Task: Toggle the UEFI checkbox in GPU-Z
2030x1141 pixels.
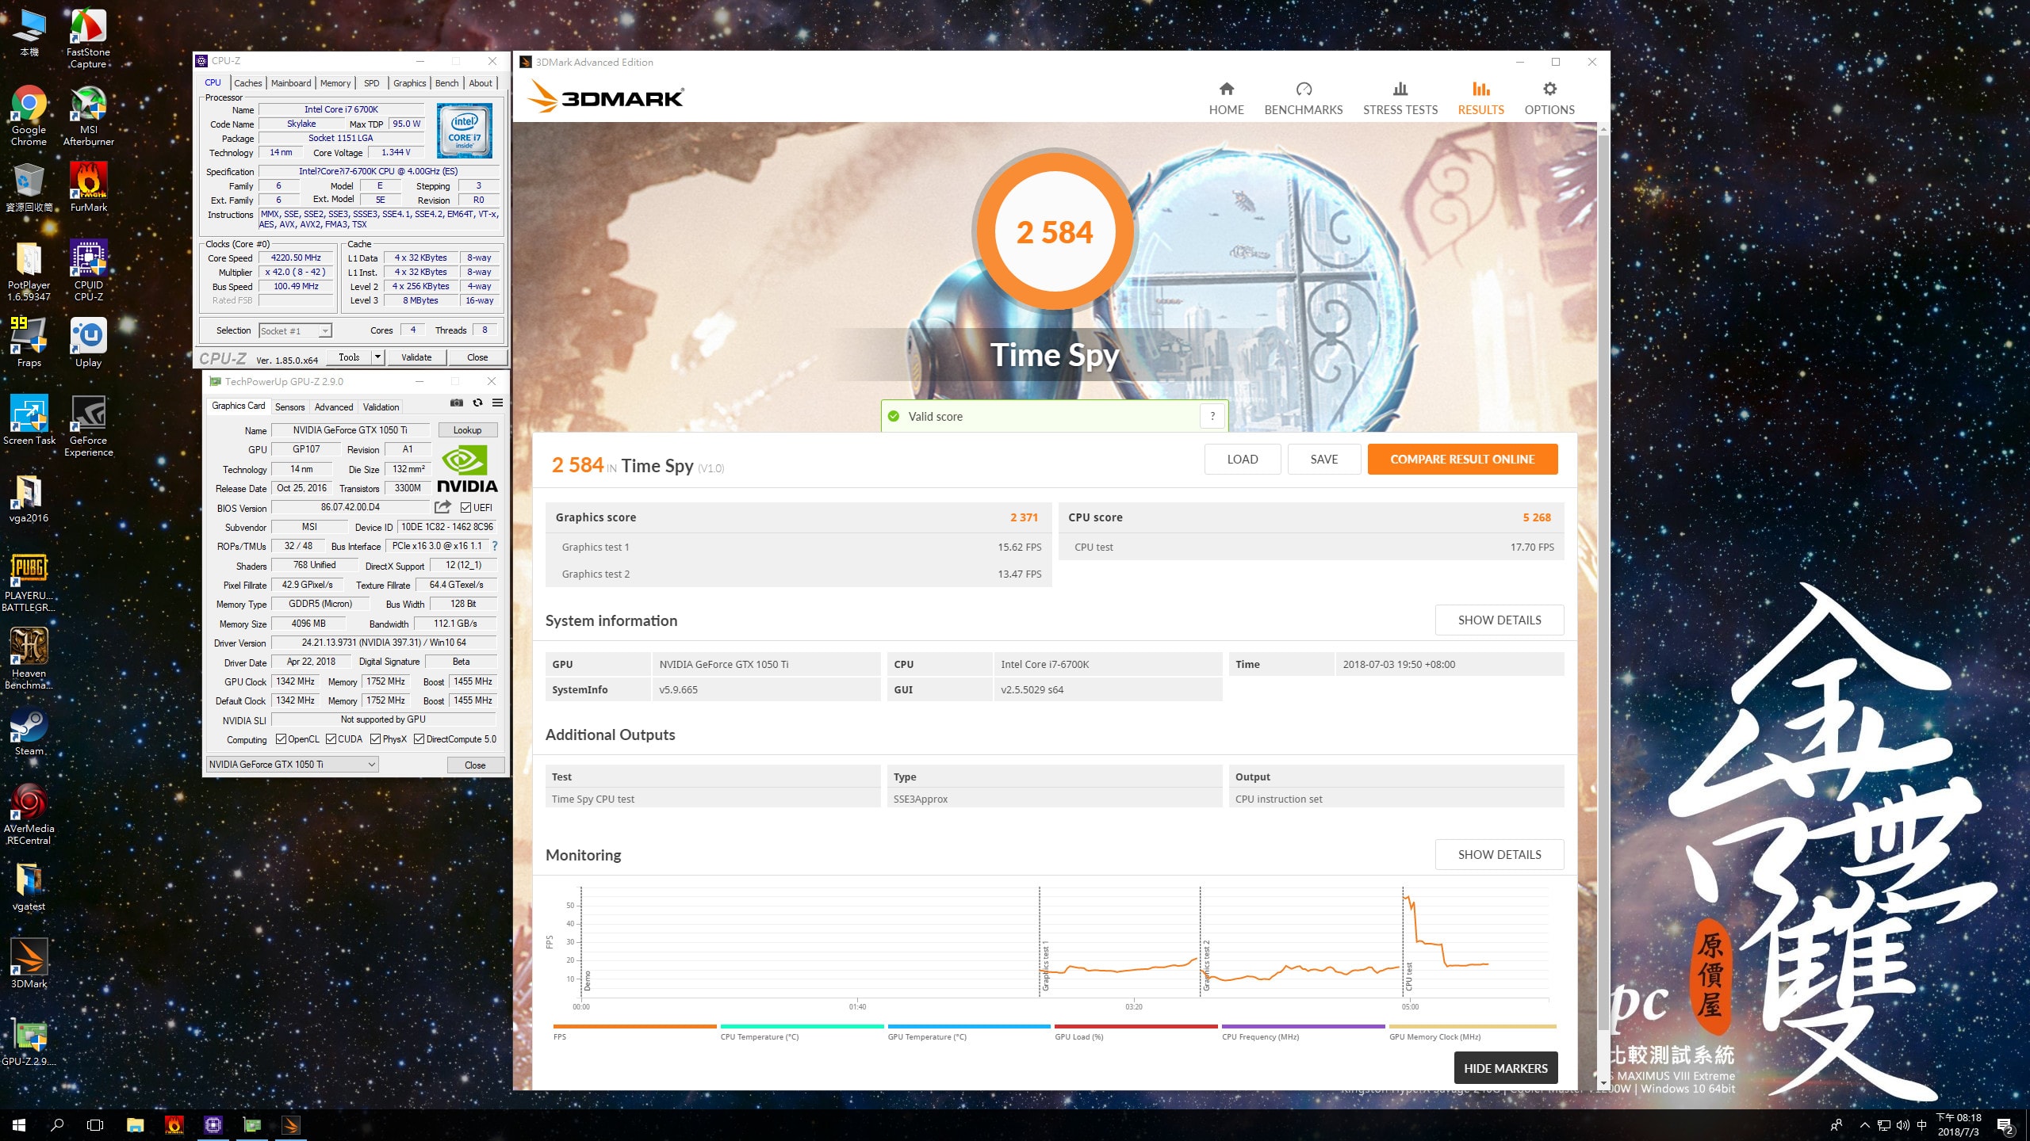Action: (465, 508)
